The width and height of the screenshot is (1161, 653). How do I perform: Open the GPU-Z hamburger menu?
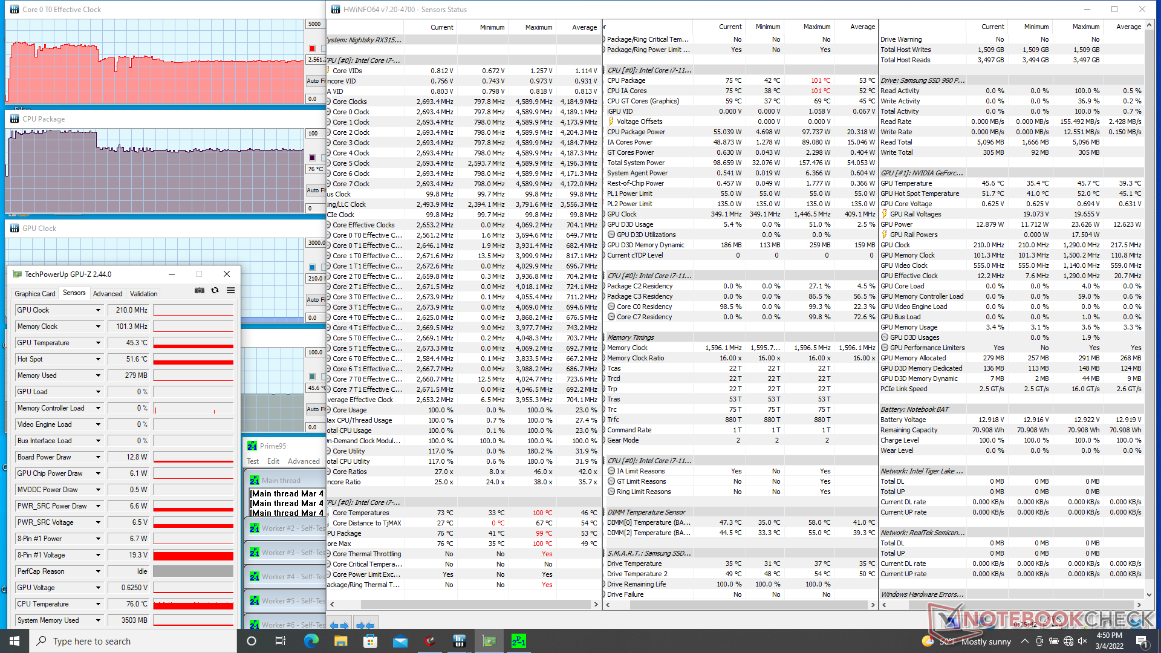230,291
